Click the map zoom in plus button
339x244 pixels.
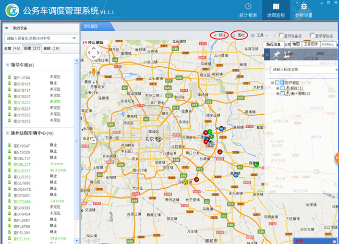pos(94,83)
